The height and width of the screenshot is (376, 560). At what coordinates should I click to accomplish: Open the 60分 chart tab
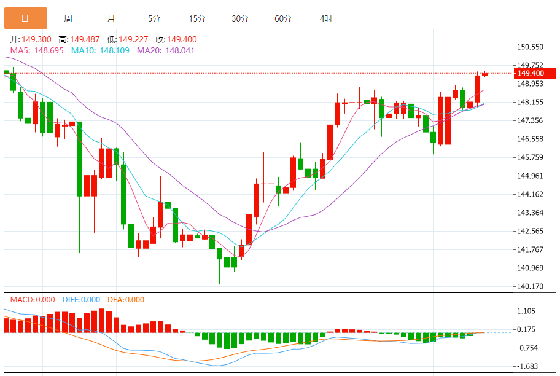coord(283,18)
